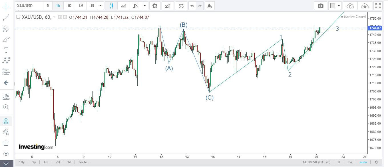Screen dimensions: 388x167
Task: Toggle visibility of XAU/USD series in legend
Action: pos(60,17)
